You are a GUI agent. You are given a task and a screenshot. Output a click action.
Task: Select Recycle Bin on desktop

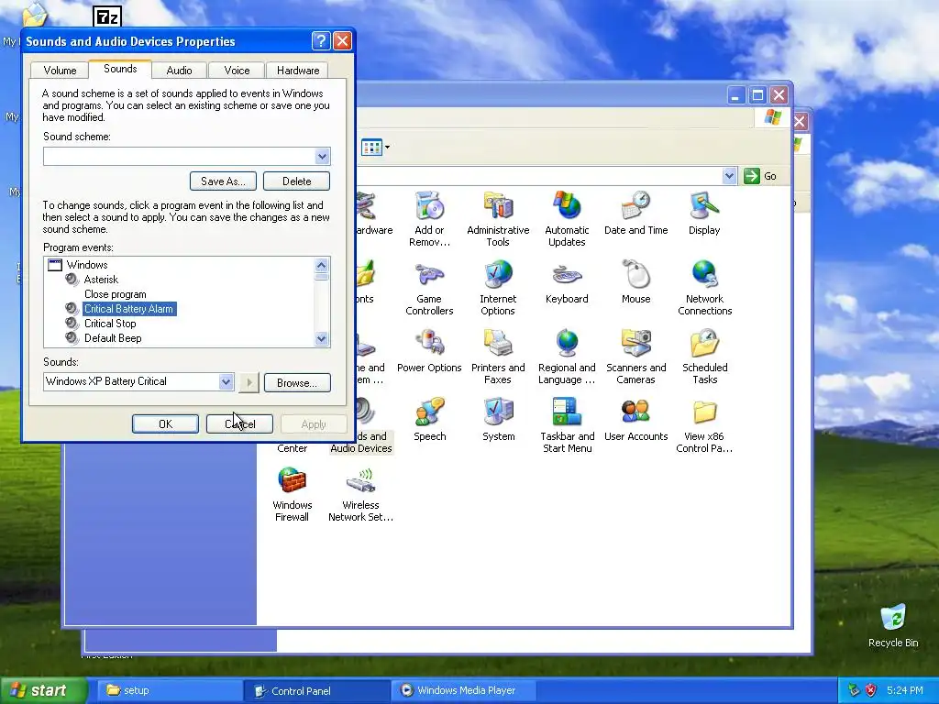pos(892,626)
